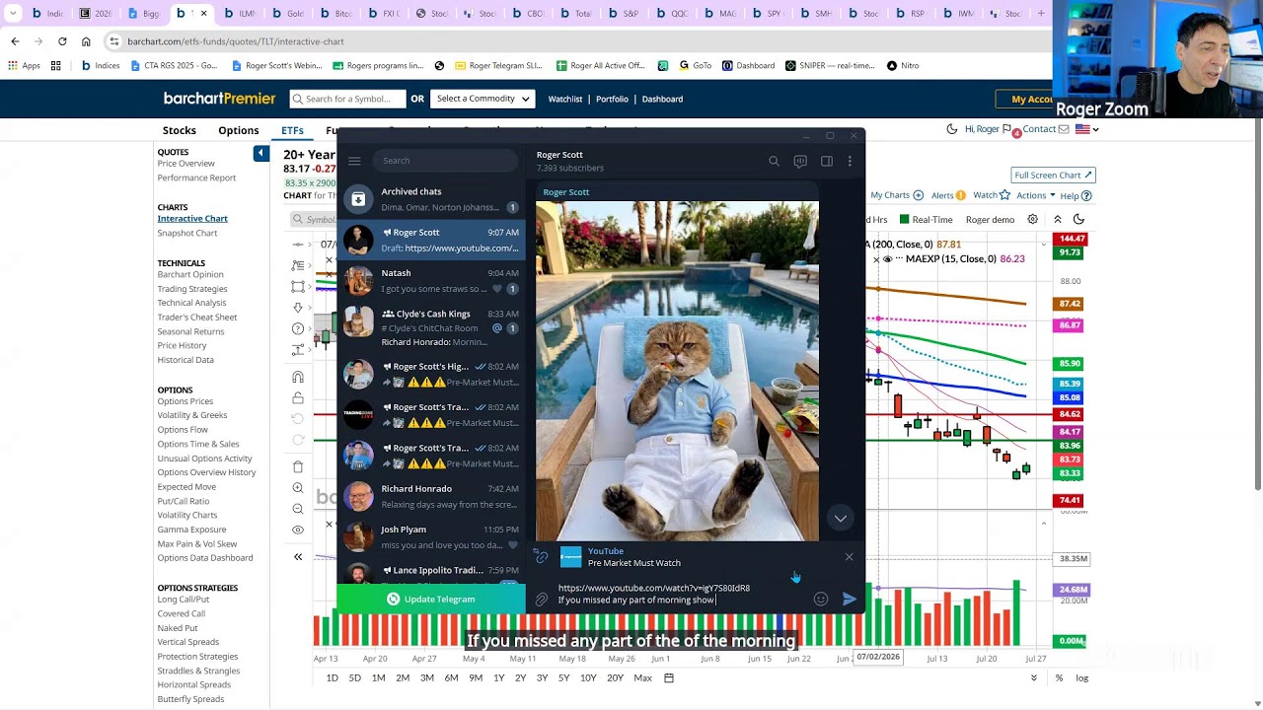This screenshot has height=710, width=1263.
Task: Open Archived chats in Telegram
Action: point(431,199)
